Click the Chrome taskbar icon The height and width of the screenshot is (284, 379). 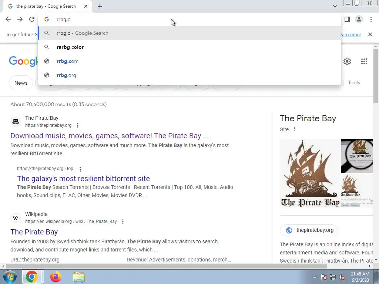point(32,277)
